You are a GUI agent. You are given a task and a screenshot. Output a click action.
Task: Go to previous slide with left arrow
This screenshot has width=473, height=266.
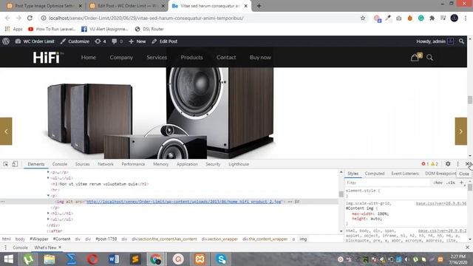pyautogui.click(x=6, y=132)
